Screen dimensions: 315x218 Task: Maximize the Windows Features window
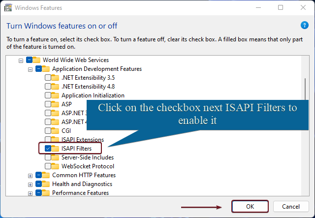(281, 8)
